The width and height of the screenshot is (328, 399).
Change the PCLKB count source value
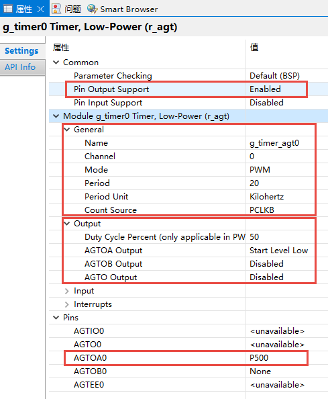click(x=262, y=210)
